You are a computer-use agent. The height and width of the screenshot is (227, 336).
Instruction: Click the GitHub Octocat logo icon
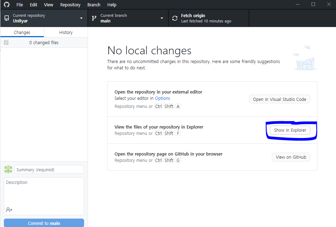[x=7, y=5]
